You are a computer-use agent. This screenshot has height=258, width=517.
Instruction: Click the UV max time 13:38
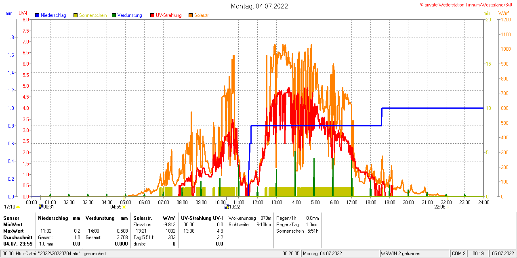[189, 231]
